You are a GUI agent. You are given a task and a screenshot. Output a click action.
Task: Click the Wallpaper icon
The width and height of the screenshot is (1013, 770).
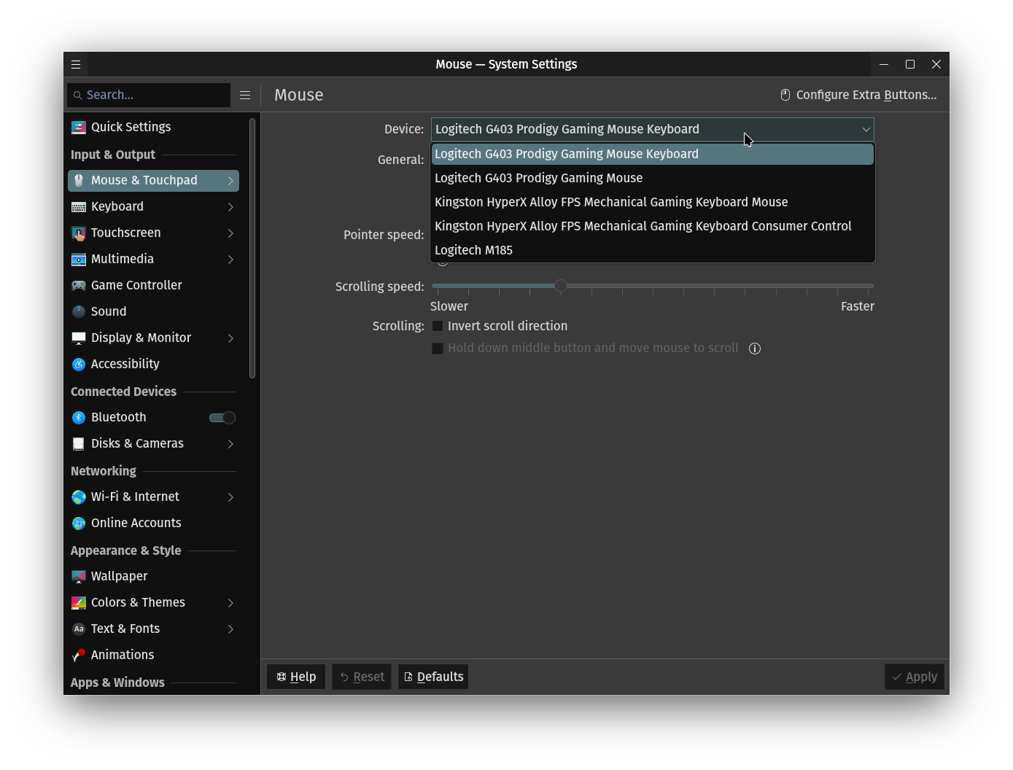point(79,577)
